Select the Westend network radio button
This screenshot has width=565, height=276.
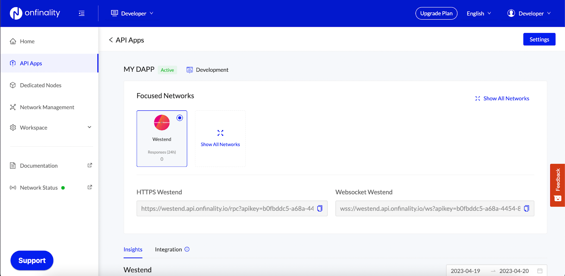[x=180, y=118]
